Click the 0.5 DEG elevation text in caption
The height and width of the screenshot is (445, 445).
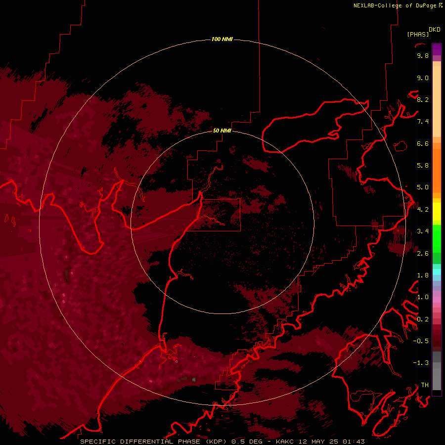(x=247, y=442)
